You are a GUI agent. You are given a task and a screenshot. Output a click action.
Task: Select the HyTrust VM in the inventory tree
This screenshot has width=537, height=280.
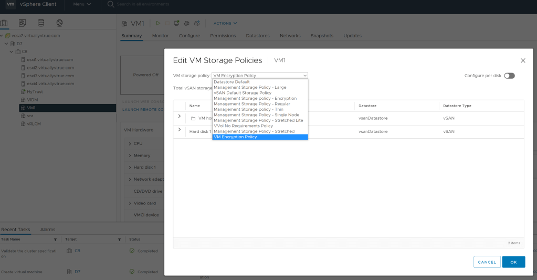coord(36,91)
